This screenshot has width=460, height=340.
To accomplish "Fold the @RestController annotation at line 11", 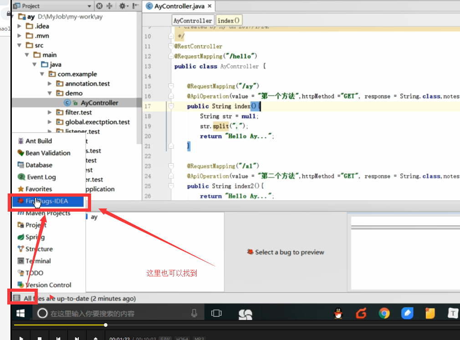I will (x=171, y=46).
